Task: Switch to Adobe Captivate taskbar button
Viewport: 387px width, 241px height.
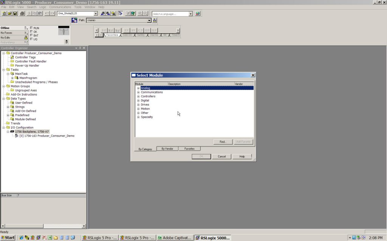Action: tap(175, 238)
